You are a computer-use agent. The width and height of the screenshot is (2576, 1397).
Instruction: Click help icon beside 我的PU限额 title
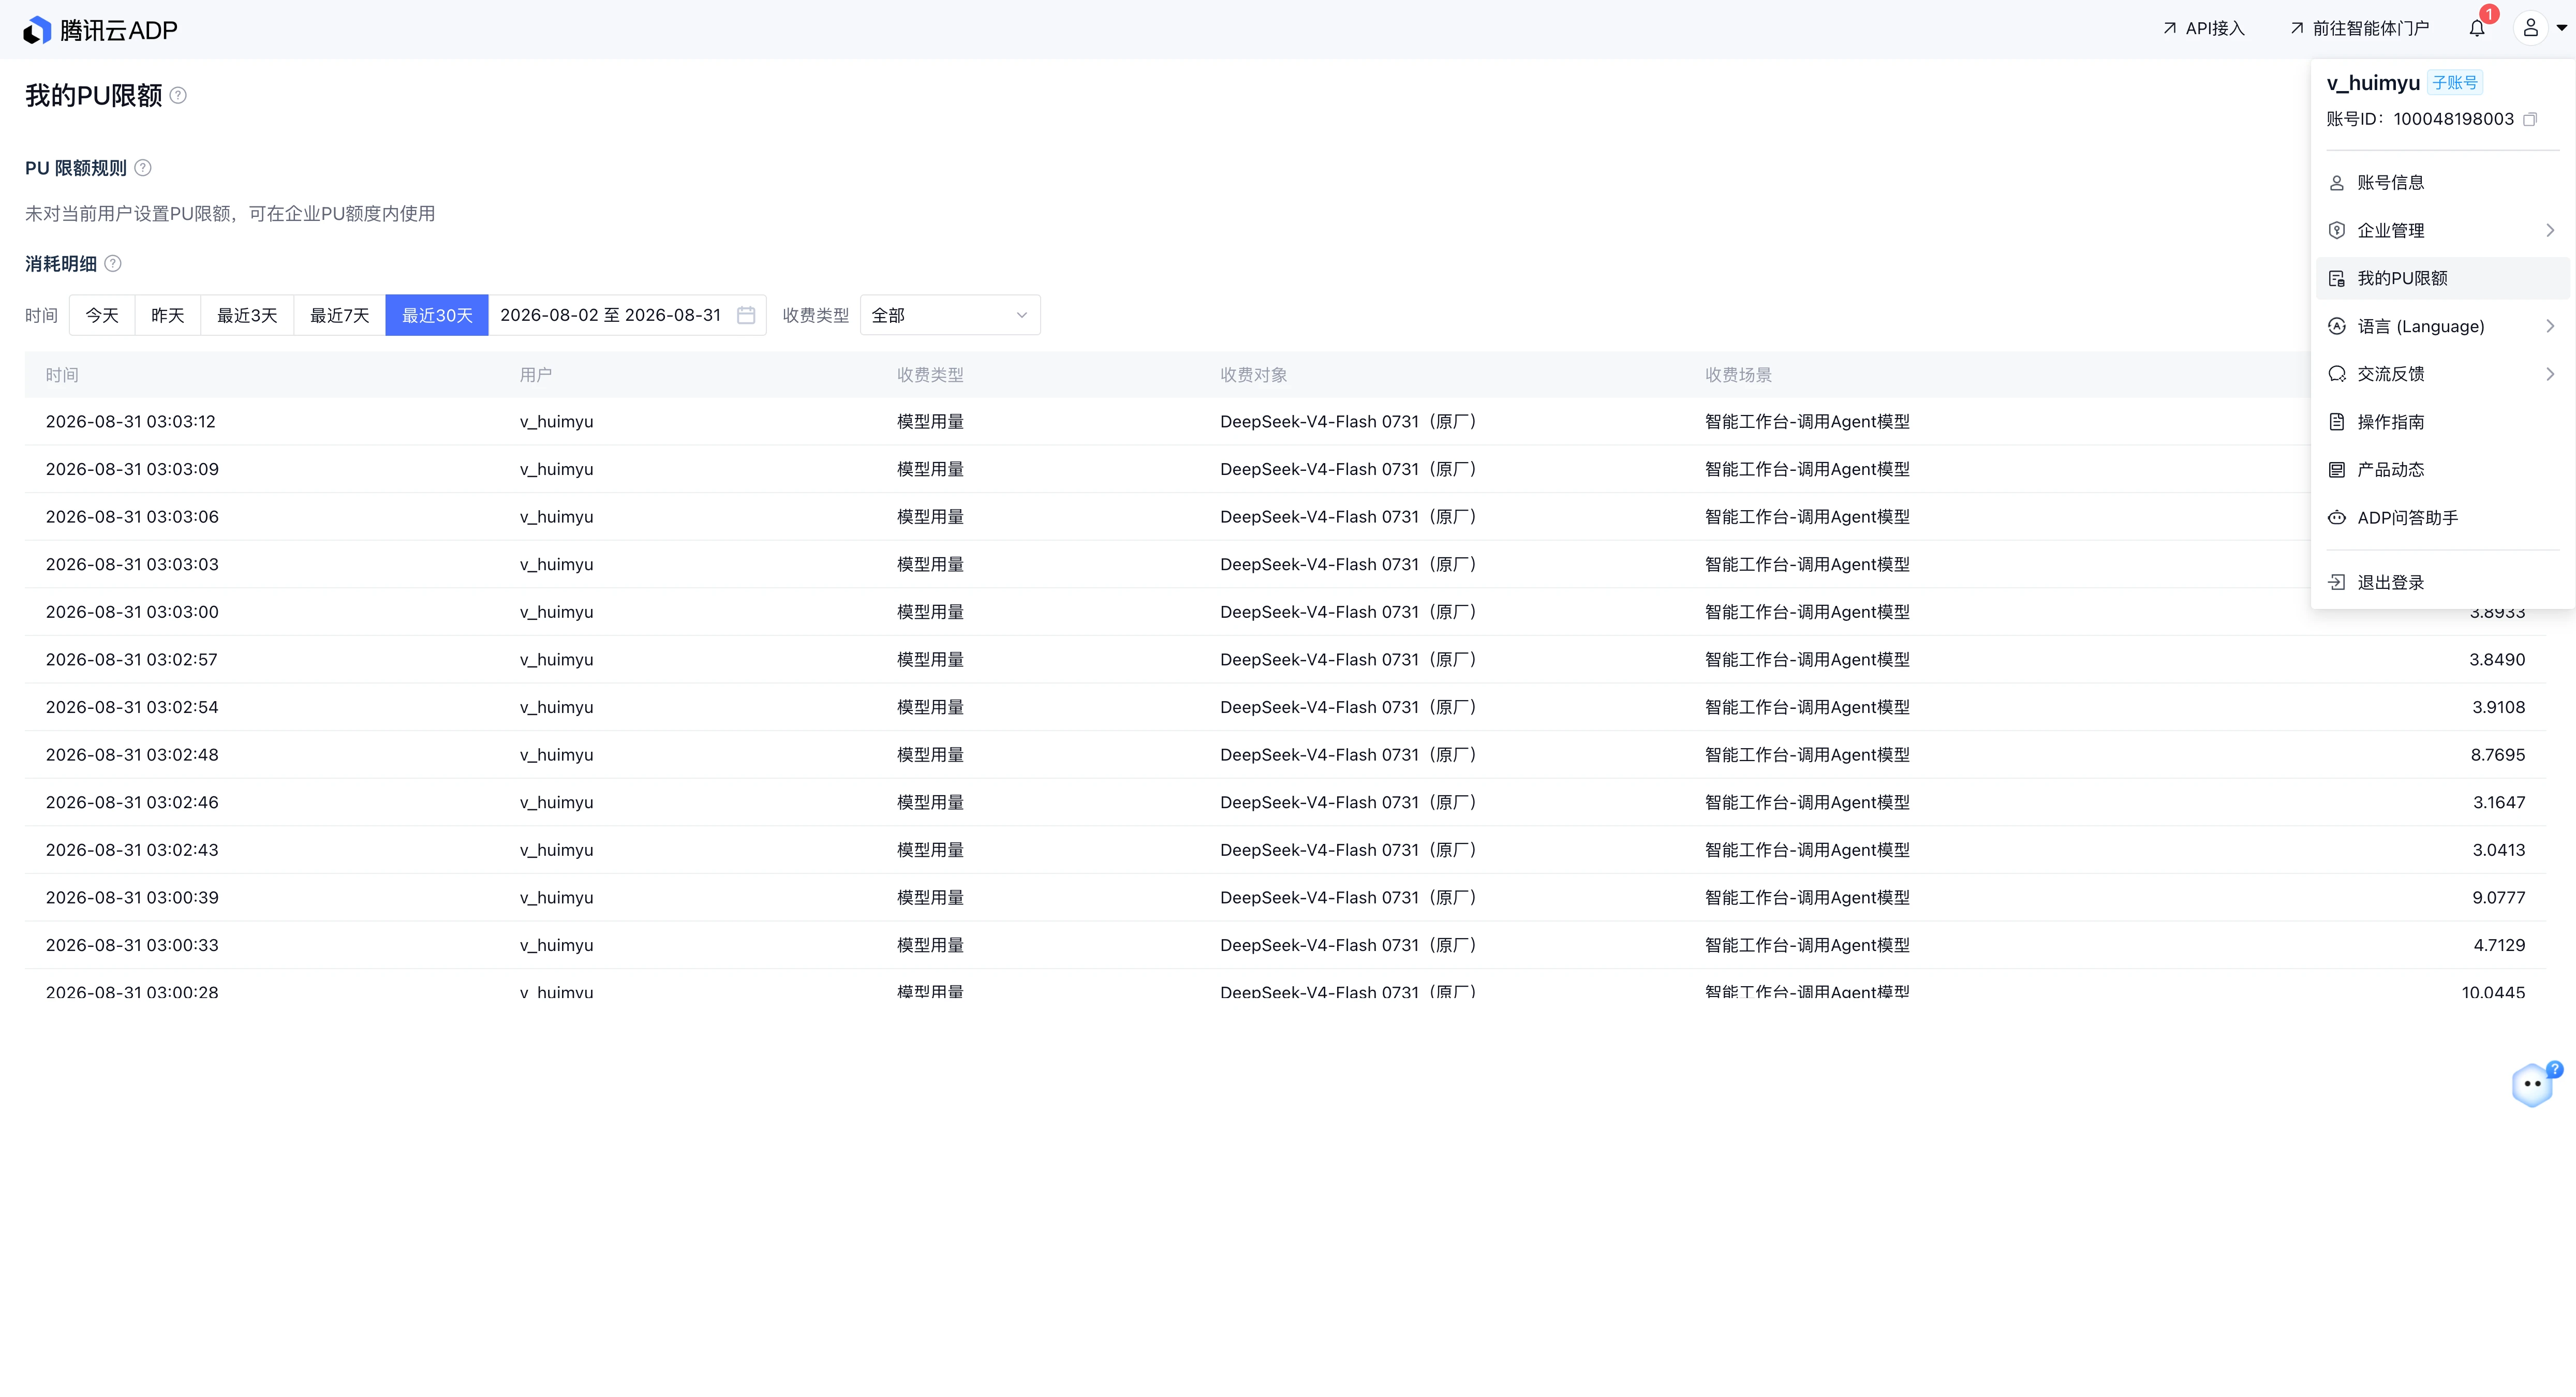178,95
